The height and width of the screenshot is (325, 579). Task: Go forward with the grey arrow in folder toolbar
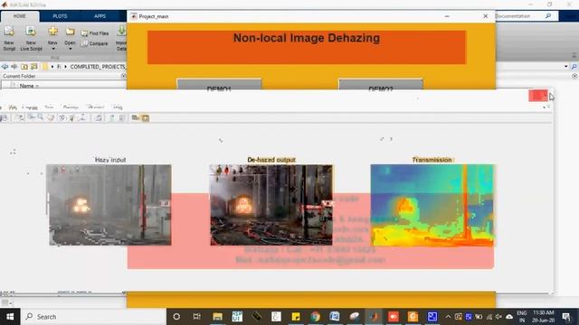pyautogui.click(x=14, y=67)
